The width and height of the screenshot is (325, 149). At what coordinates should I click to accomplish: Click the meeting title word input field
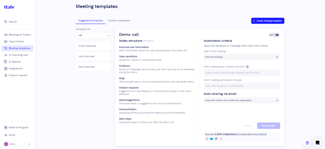(242, 73)
